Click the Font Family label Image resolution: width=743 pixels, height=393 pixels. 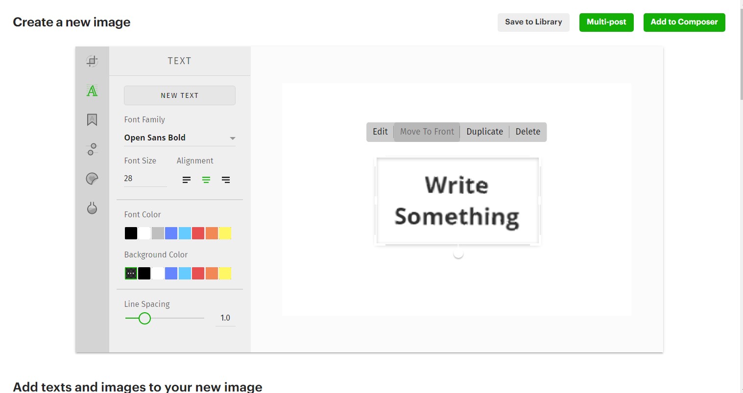(x=144, y=119)
